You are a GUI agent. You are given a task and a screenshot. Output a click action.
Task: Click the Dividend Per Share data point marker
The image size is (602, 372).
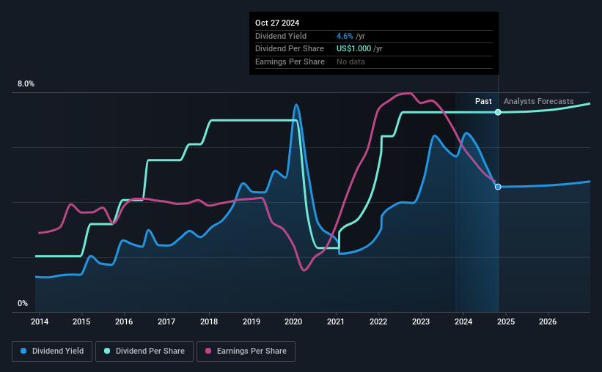(498, 112)
